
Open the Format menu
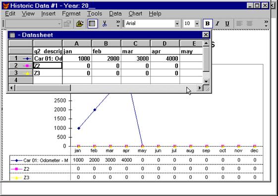point(71,14)
